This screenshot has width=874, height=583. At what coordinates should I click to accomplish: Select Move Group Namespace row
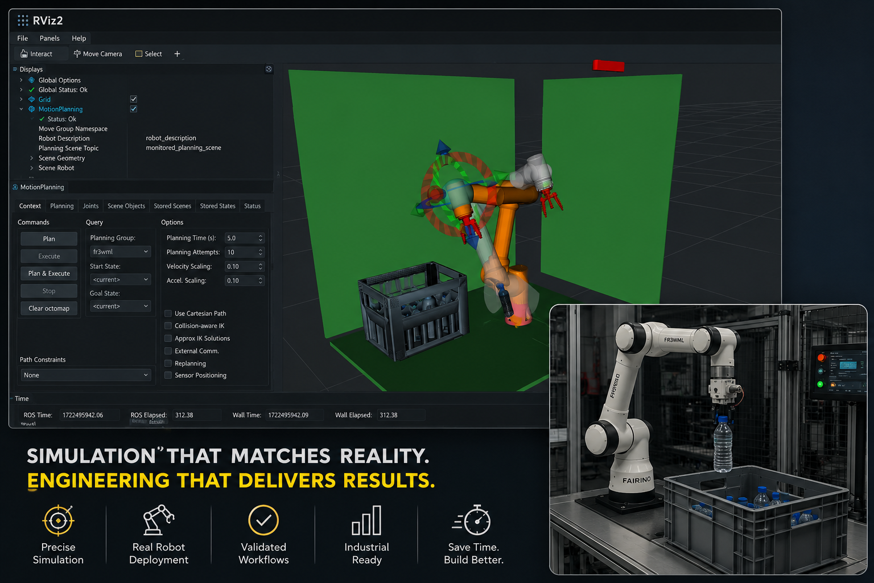point(73,129)
